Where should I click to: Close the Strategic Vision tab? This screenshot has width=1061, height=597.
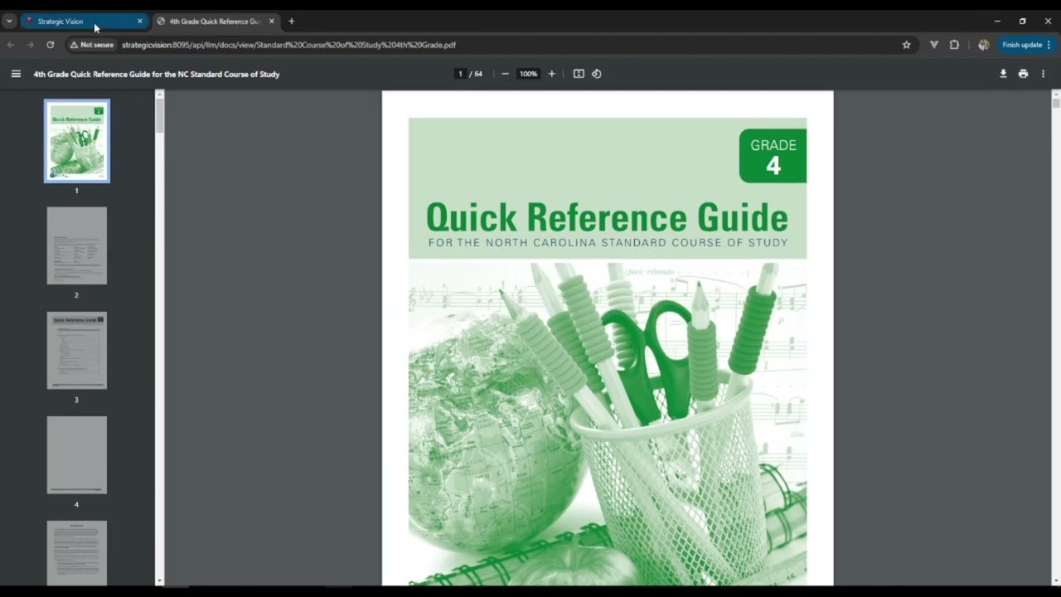click(139, 22)
